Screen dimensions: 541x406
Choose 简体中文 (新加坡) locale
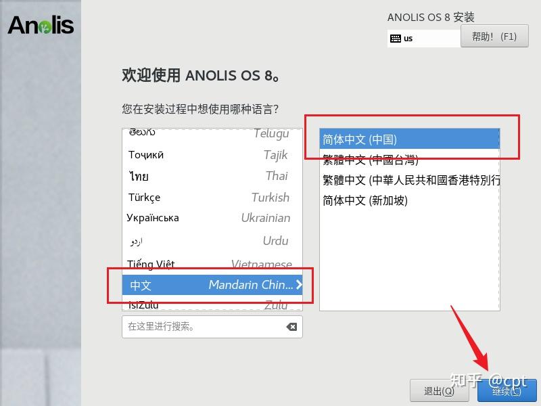pyautogui.click(x=410, y=200)
